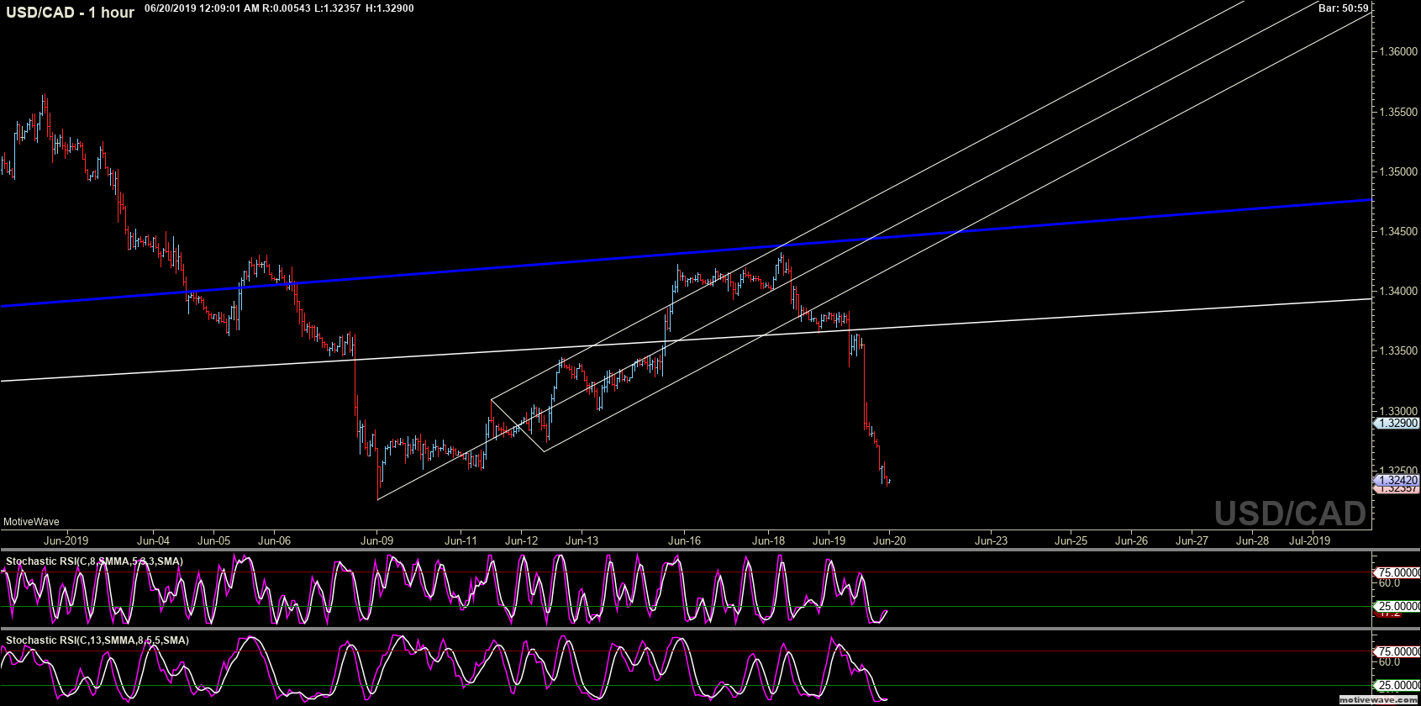Screen dimensions: 1421x706
Task: Select the Stochastic RSI(C,13,SMMA,8,5,5,SMA) study label
Action: click(x=97, y=640)
